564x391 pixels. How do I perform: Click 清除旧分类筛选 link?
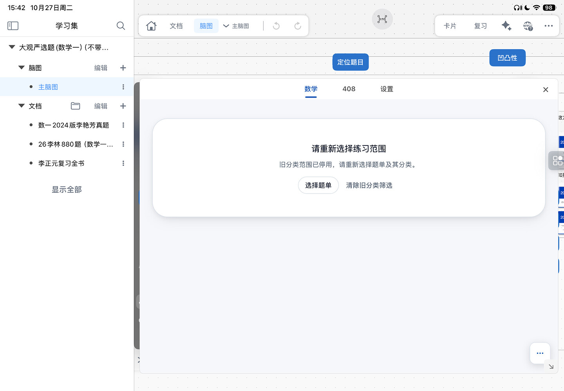point(369,185)
